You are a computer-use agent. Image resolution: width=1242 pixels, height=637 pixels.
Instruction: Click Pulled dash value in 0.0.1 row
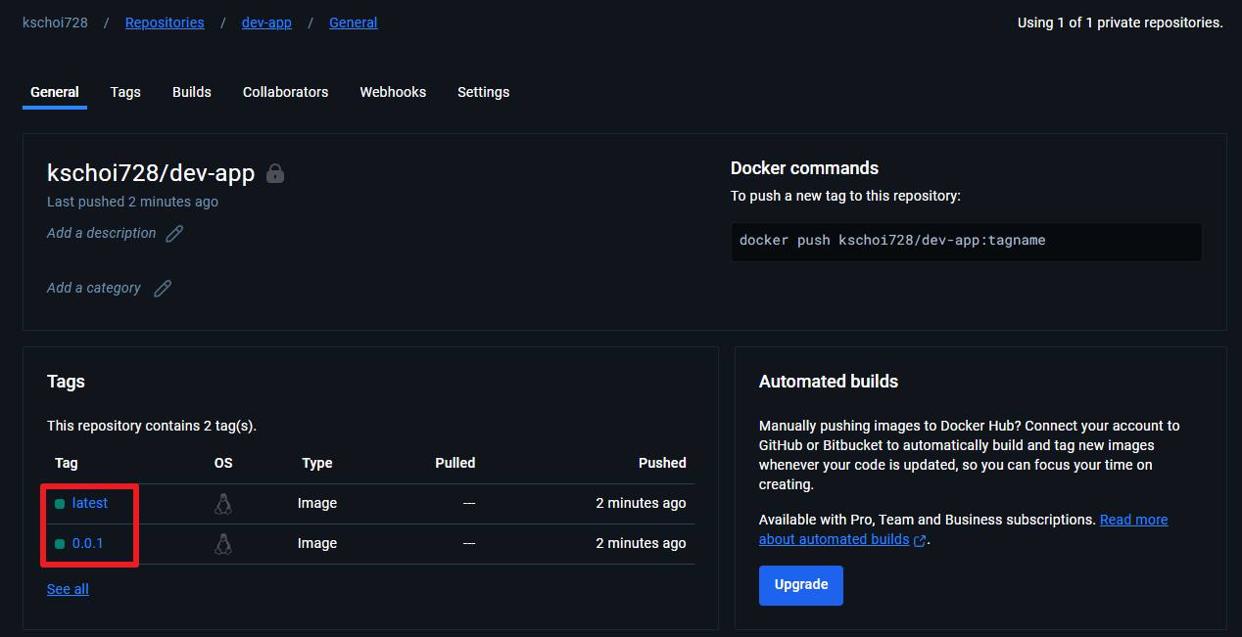pos(469,543)
